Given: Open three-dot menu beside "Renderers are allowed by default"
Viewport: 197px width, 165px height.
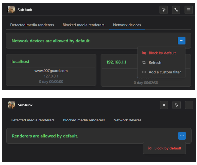Looking at the screenshot, I should [x=182, y=136].
